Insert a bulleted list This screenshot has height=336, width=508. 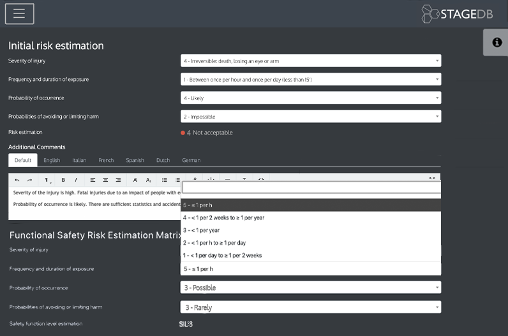164,180
